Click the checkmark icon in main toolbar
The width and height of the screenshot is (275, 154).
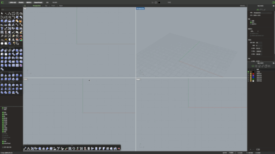[13, 33]
